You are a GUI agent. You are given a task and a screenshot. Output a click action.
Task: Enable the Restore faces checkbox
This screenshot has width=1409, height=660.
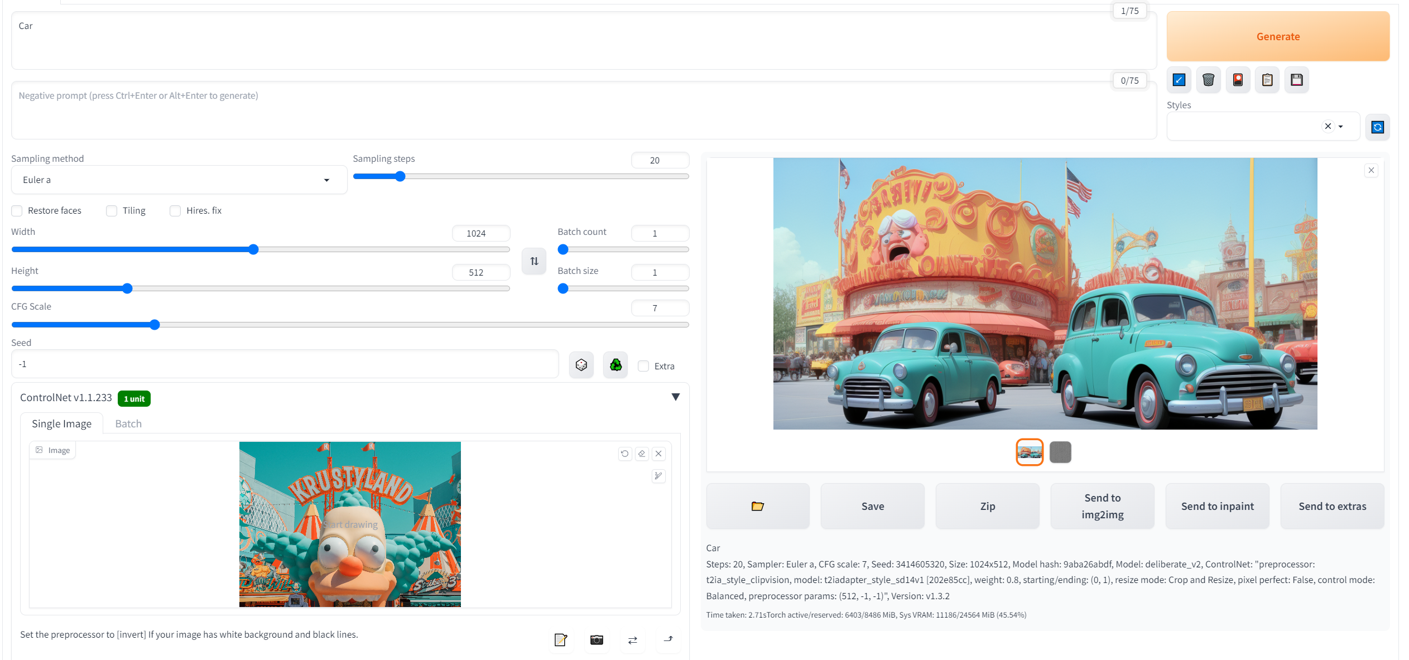(x=17, y=211)
